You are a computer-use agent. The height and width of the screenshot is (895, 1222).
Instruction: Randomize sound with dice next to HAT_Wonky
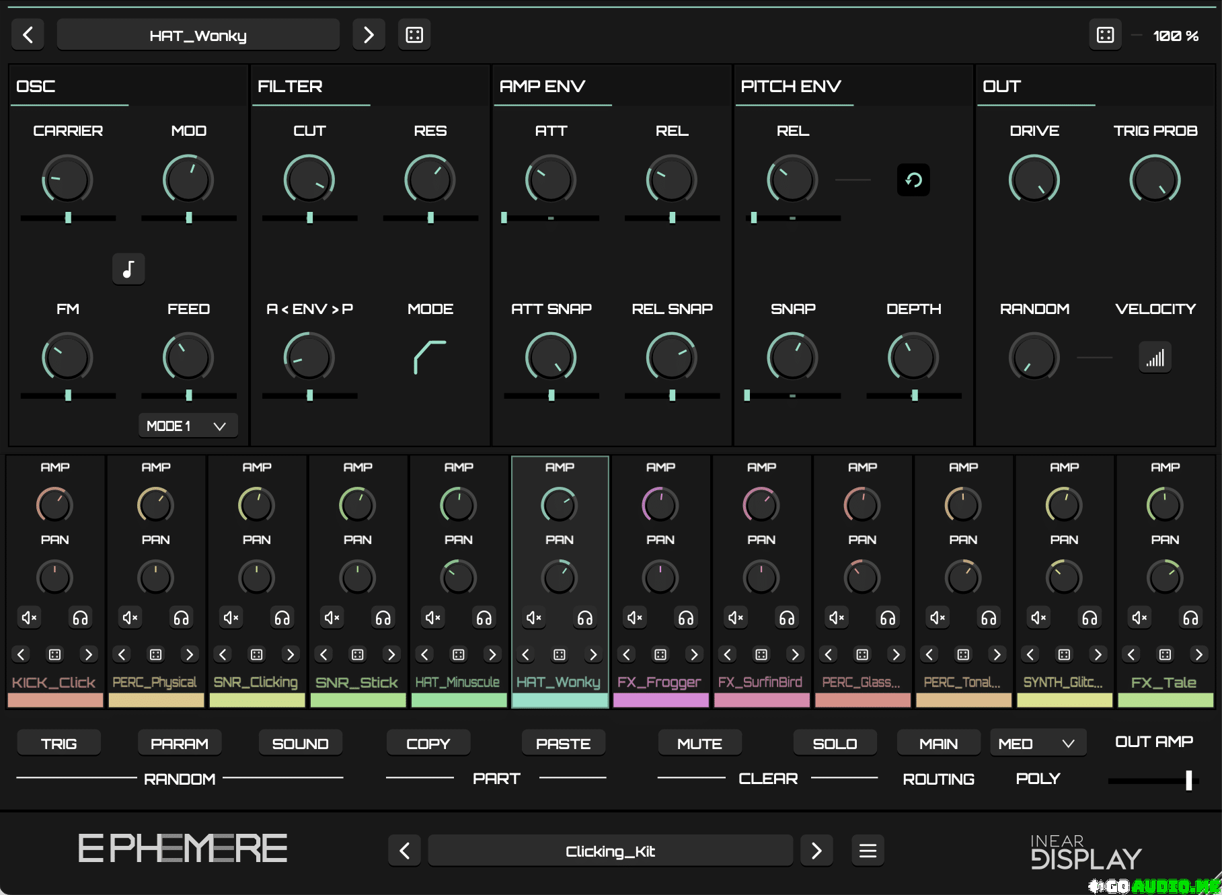414,35
